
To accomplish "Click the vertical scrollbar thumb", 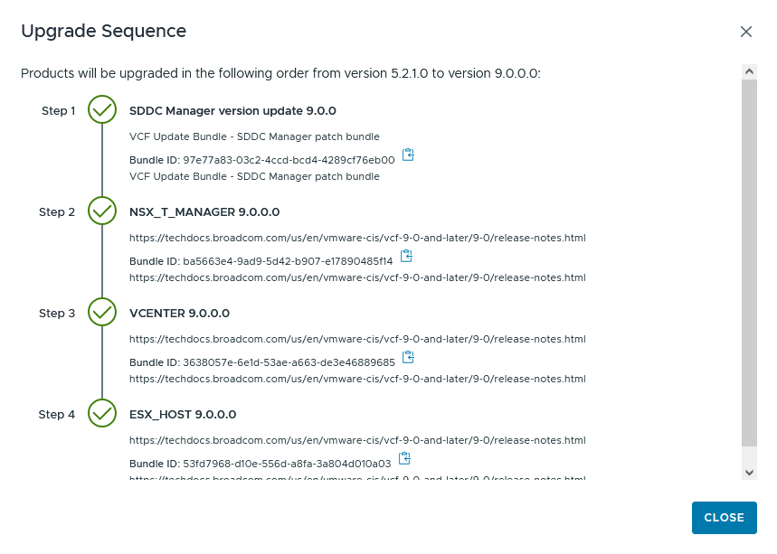I will click(749, 262).
